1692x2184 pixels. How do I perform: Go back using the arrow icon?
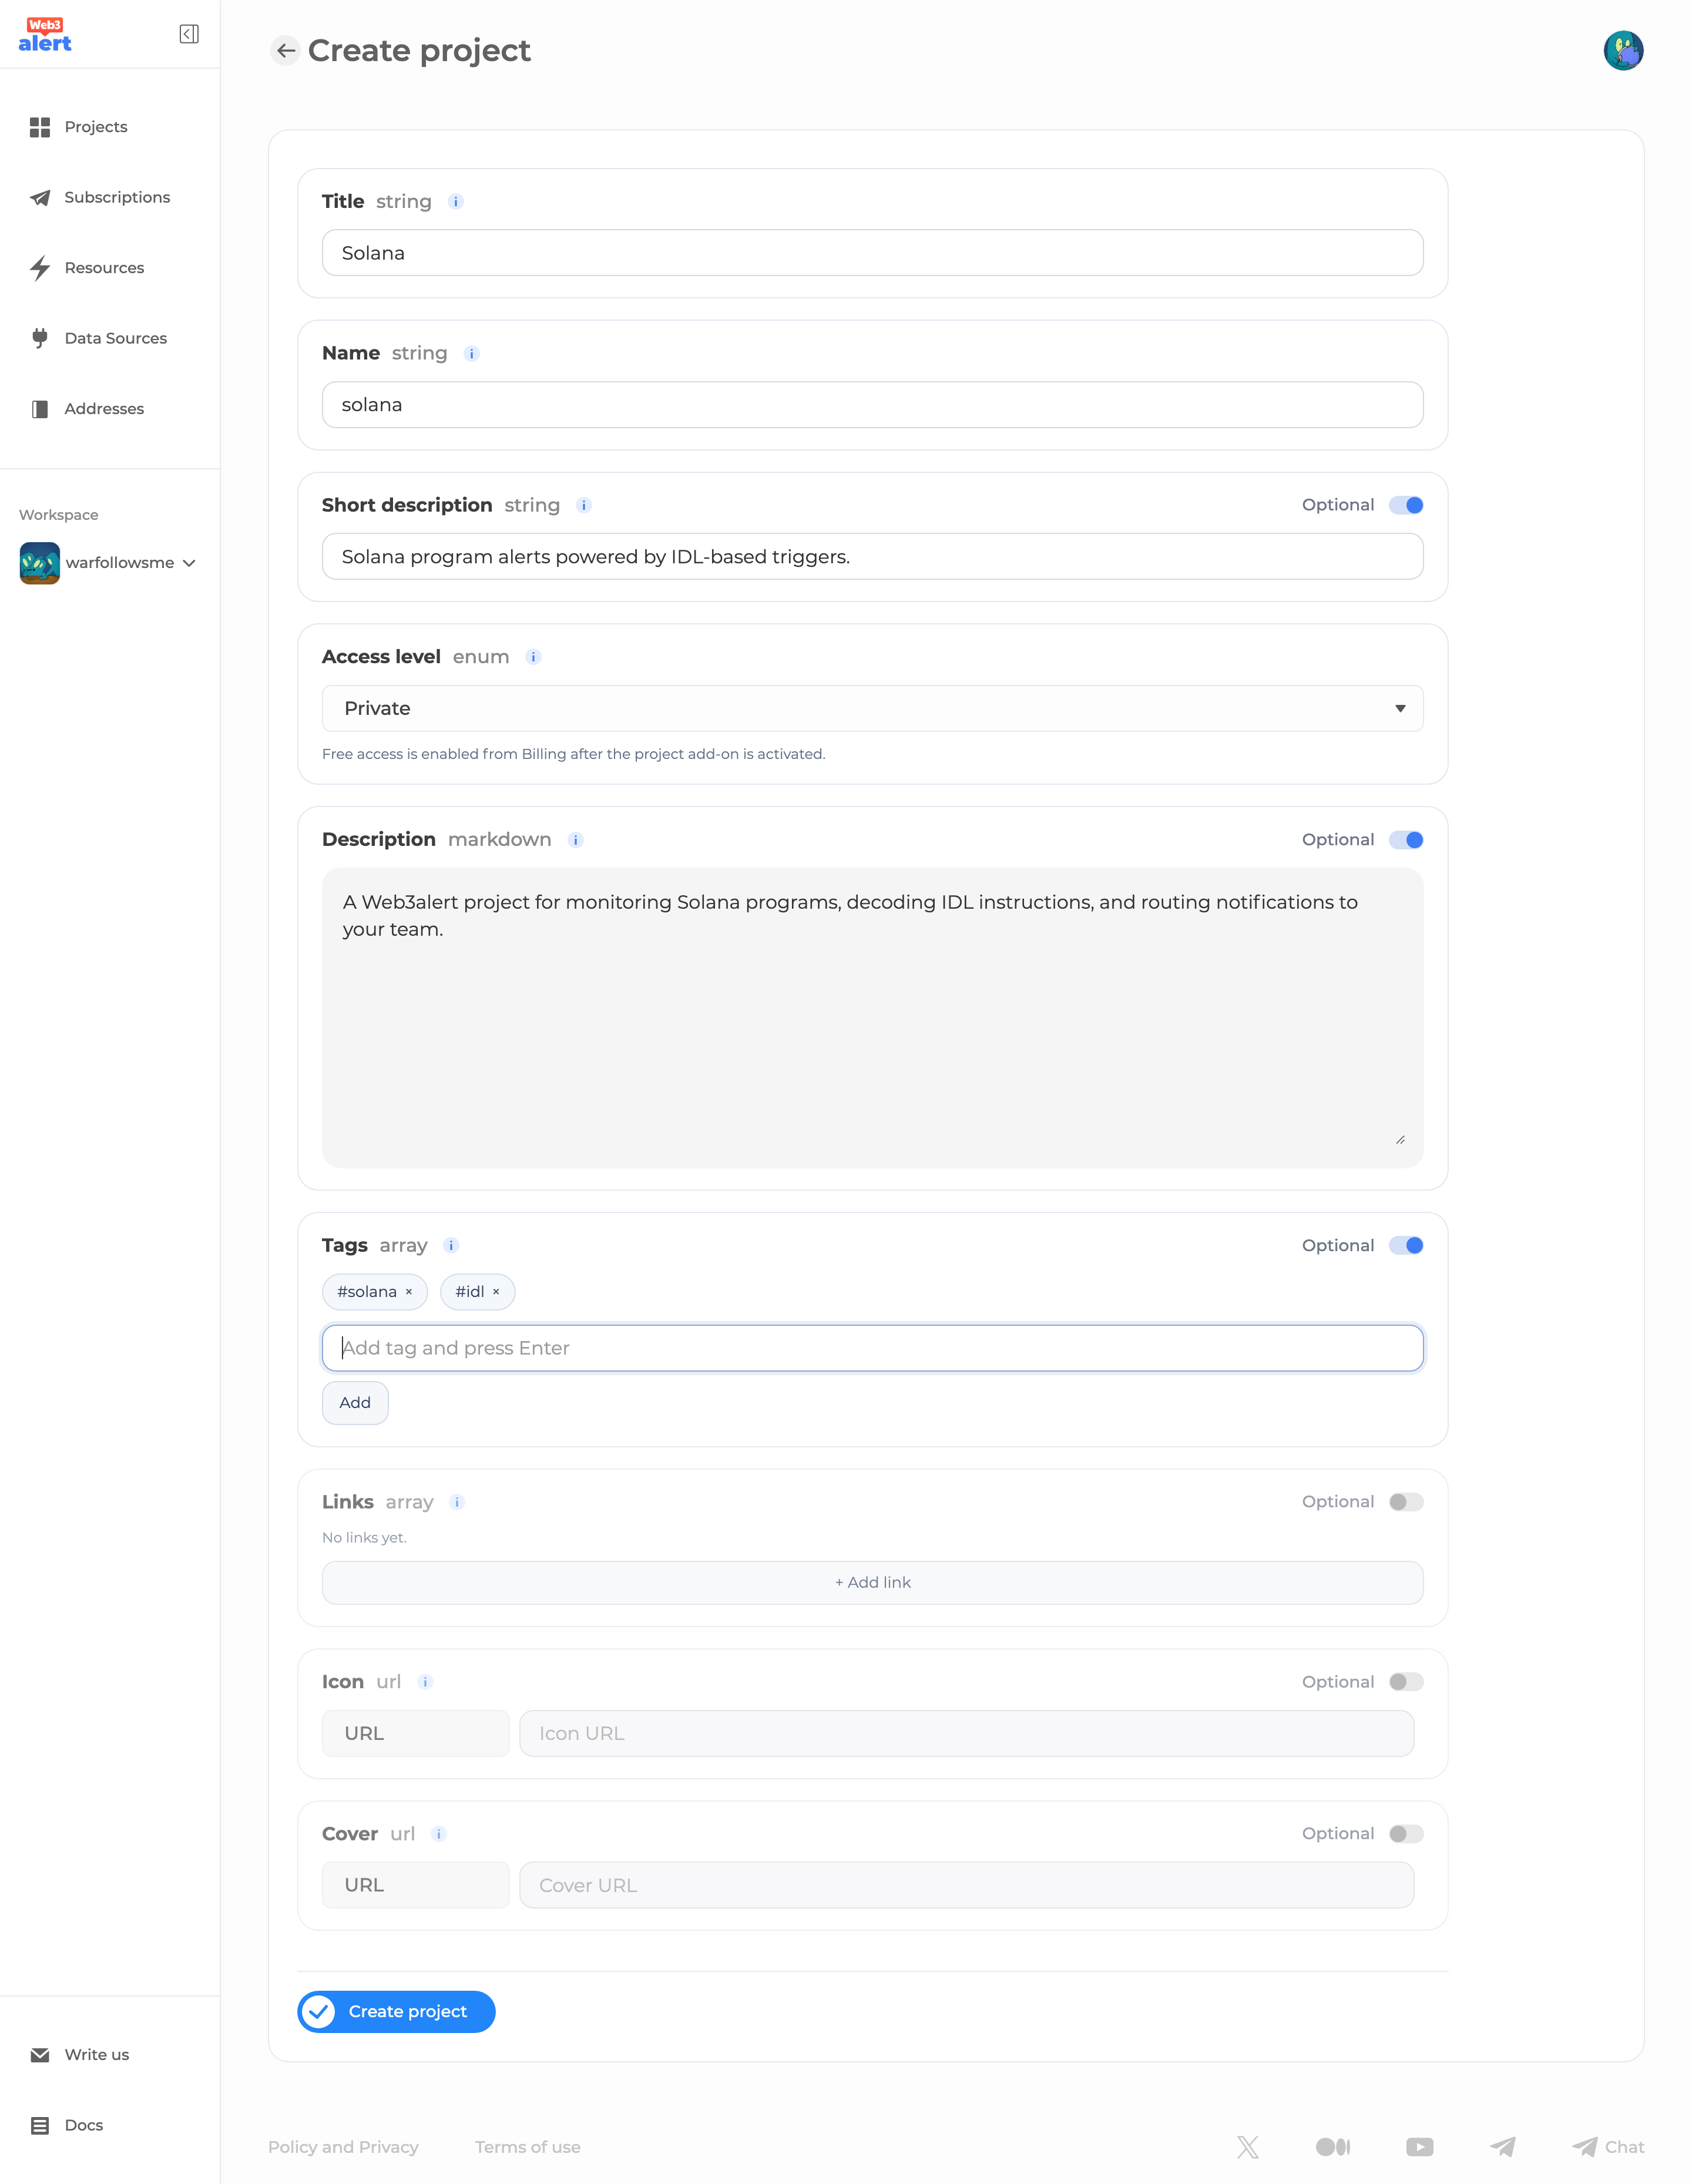(x=286, y=50)
